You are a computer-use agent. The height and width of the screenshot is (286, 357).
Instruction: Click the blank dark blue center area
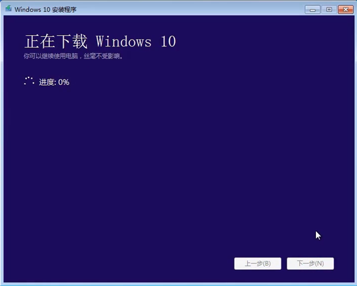coord(178,167)
